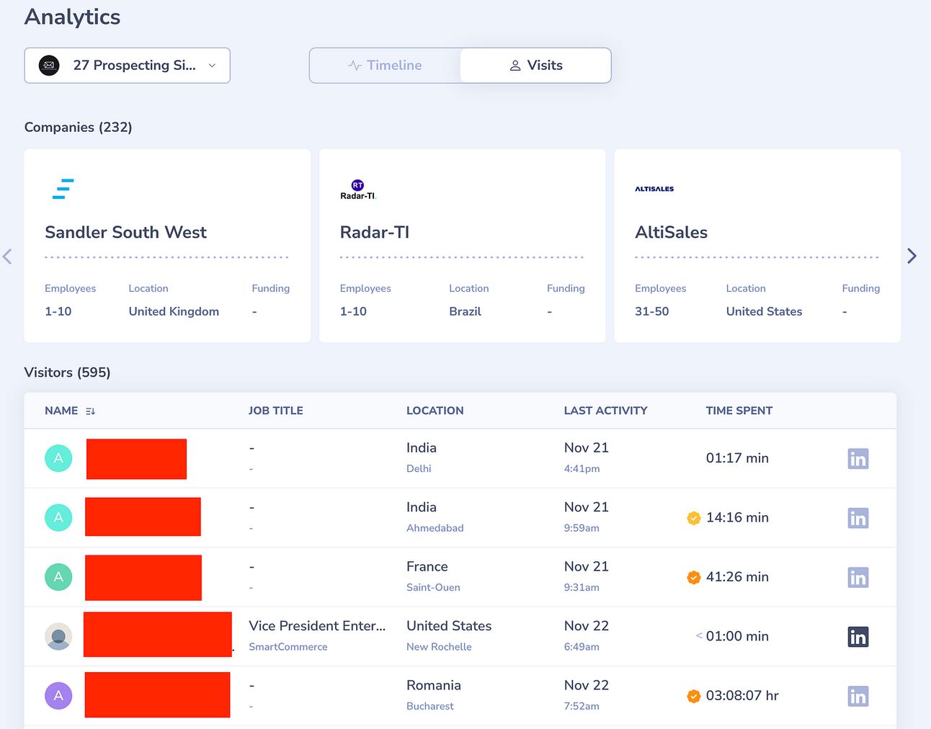The height and width of the screenshot is (729, 931).
Task: Switch to the Timeline tab
Action: (x=385, y=66)
